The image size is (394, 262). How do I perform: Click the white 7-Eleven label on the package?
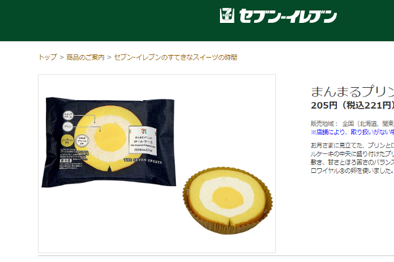(142, 140)
